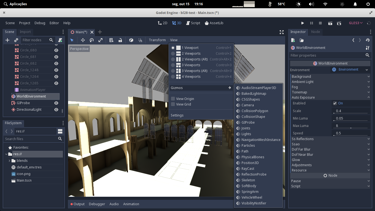Add a new node with plus icon

click(7, 40)
